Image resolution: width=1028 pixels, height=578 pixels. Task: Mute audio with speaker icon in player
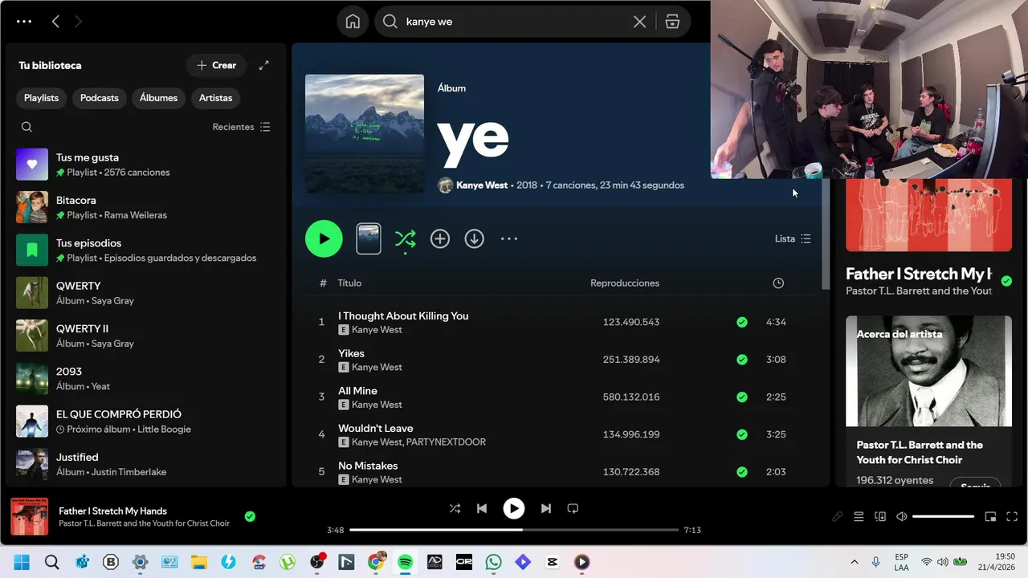(902, 517)
